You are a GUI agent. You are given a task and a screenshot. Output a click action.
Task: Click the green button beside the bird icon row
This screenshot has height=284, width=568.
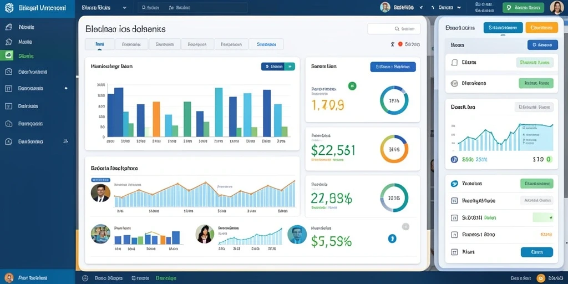537,184
